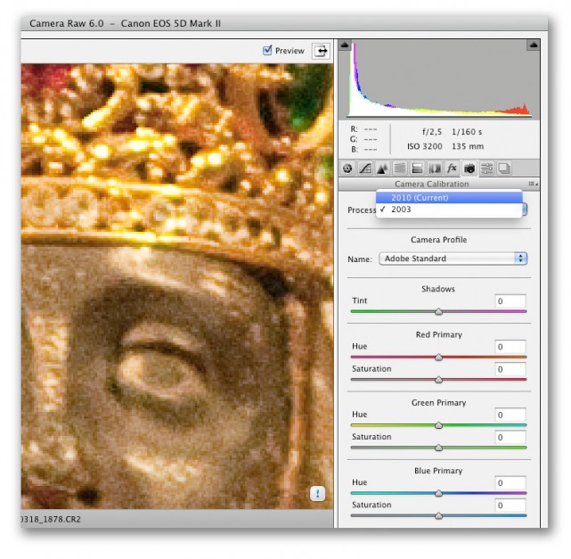Open the Camera Calibration panel flyout menu

click(x=533, y=184)
